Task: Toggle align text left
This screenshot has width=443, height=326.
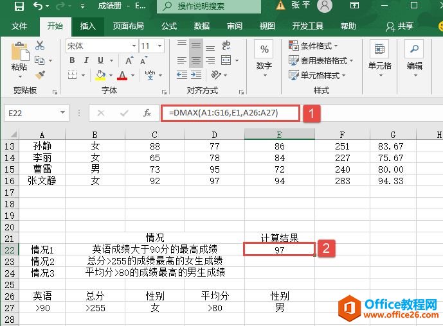Action: [x=182, y=60]
